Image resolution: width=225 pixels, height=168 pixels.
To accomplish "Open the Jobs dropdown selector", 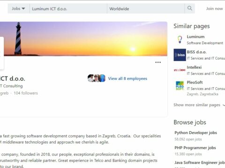I will click(18, 8).
